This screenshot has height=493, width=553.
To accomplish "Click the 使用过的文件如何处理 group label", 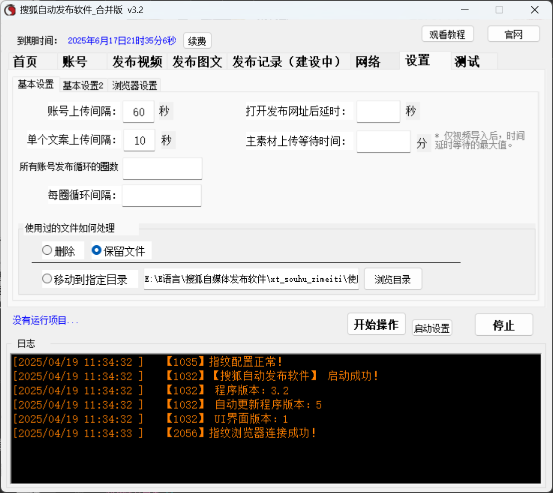I will (x=70, y=228).
